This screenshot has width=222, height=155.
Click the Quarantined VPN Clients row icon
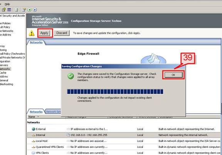coord(34,147)
